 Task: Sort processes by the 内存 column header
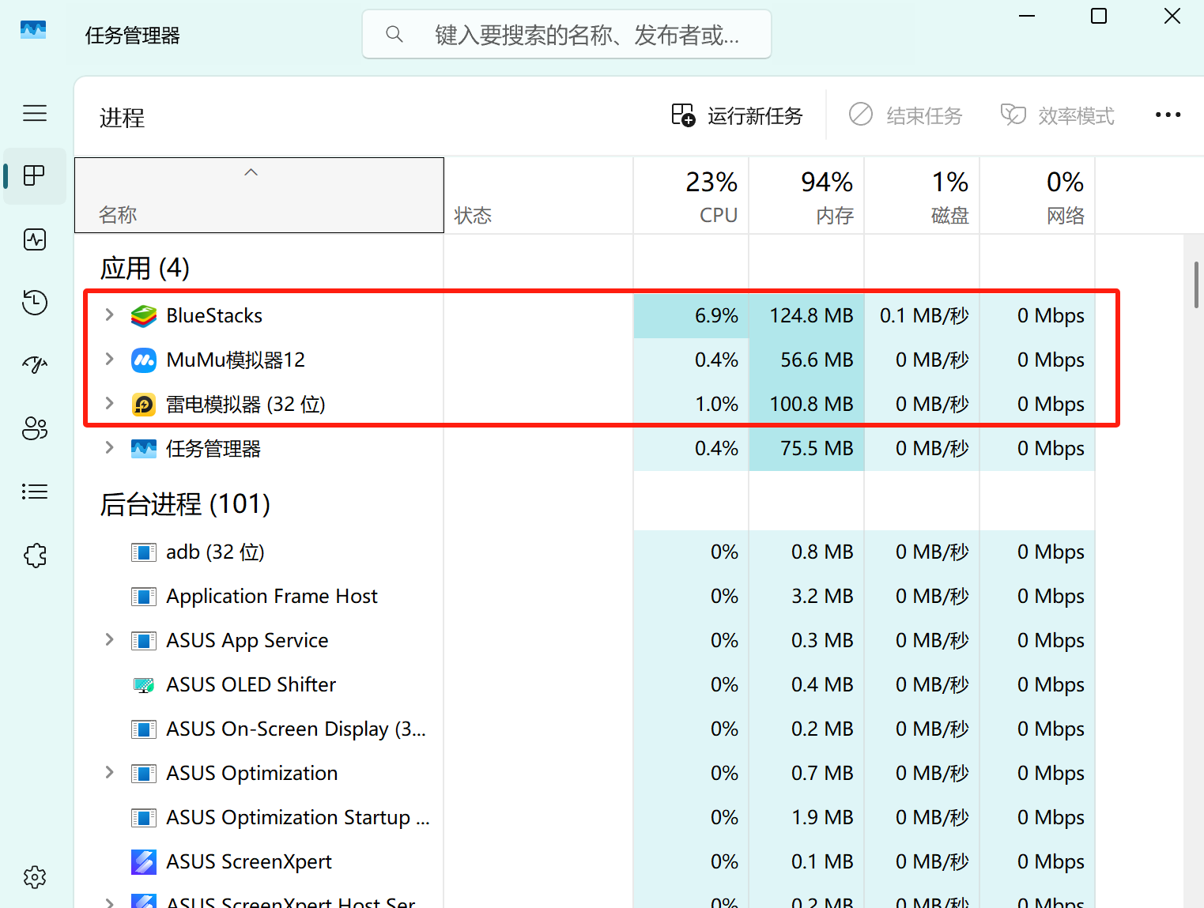pyautogui.click(x=806, y=196)
